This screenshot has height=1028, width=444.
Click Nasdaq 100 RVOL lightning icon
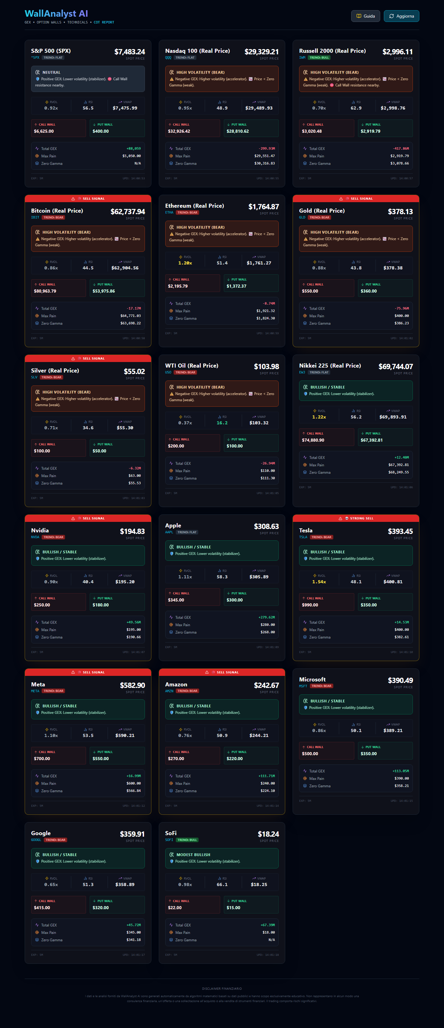(x=181, y=102)
